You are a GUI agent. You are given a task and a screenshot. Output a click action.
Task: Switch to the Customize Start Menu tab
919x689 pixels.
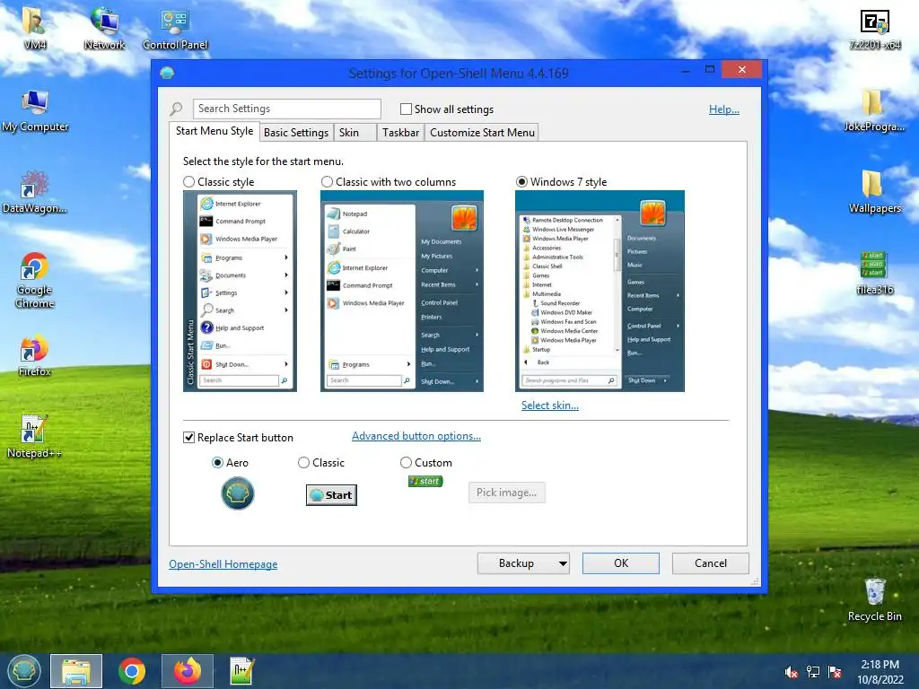click(x=482, y=133)
